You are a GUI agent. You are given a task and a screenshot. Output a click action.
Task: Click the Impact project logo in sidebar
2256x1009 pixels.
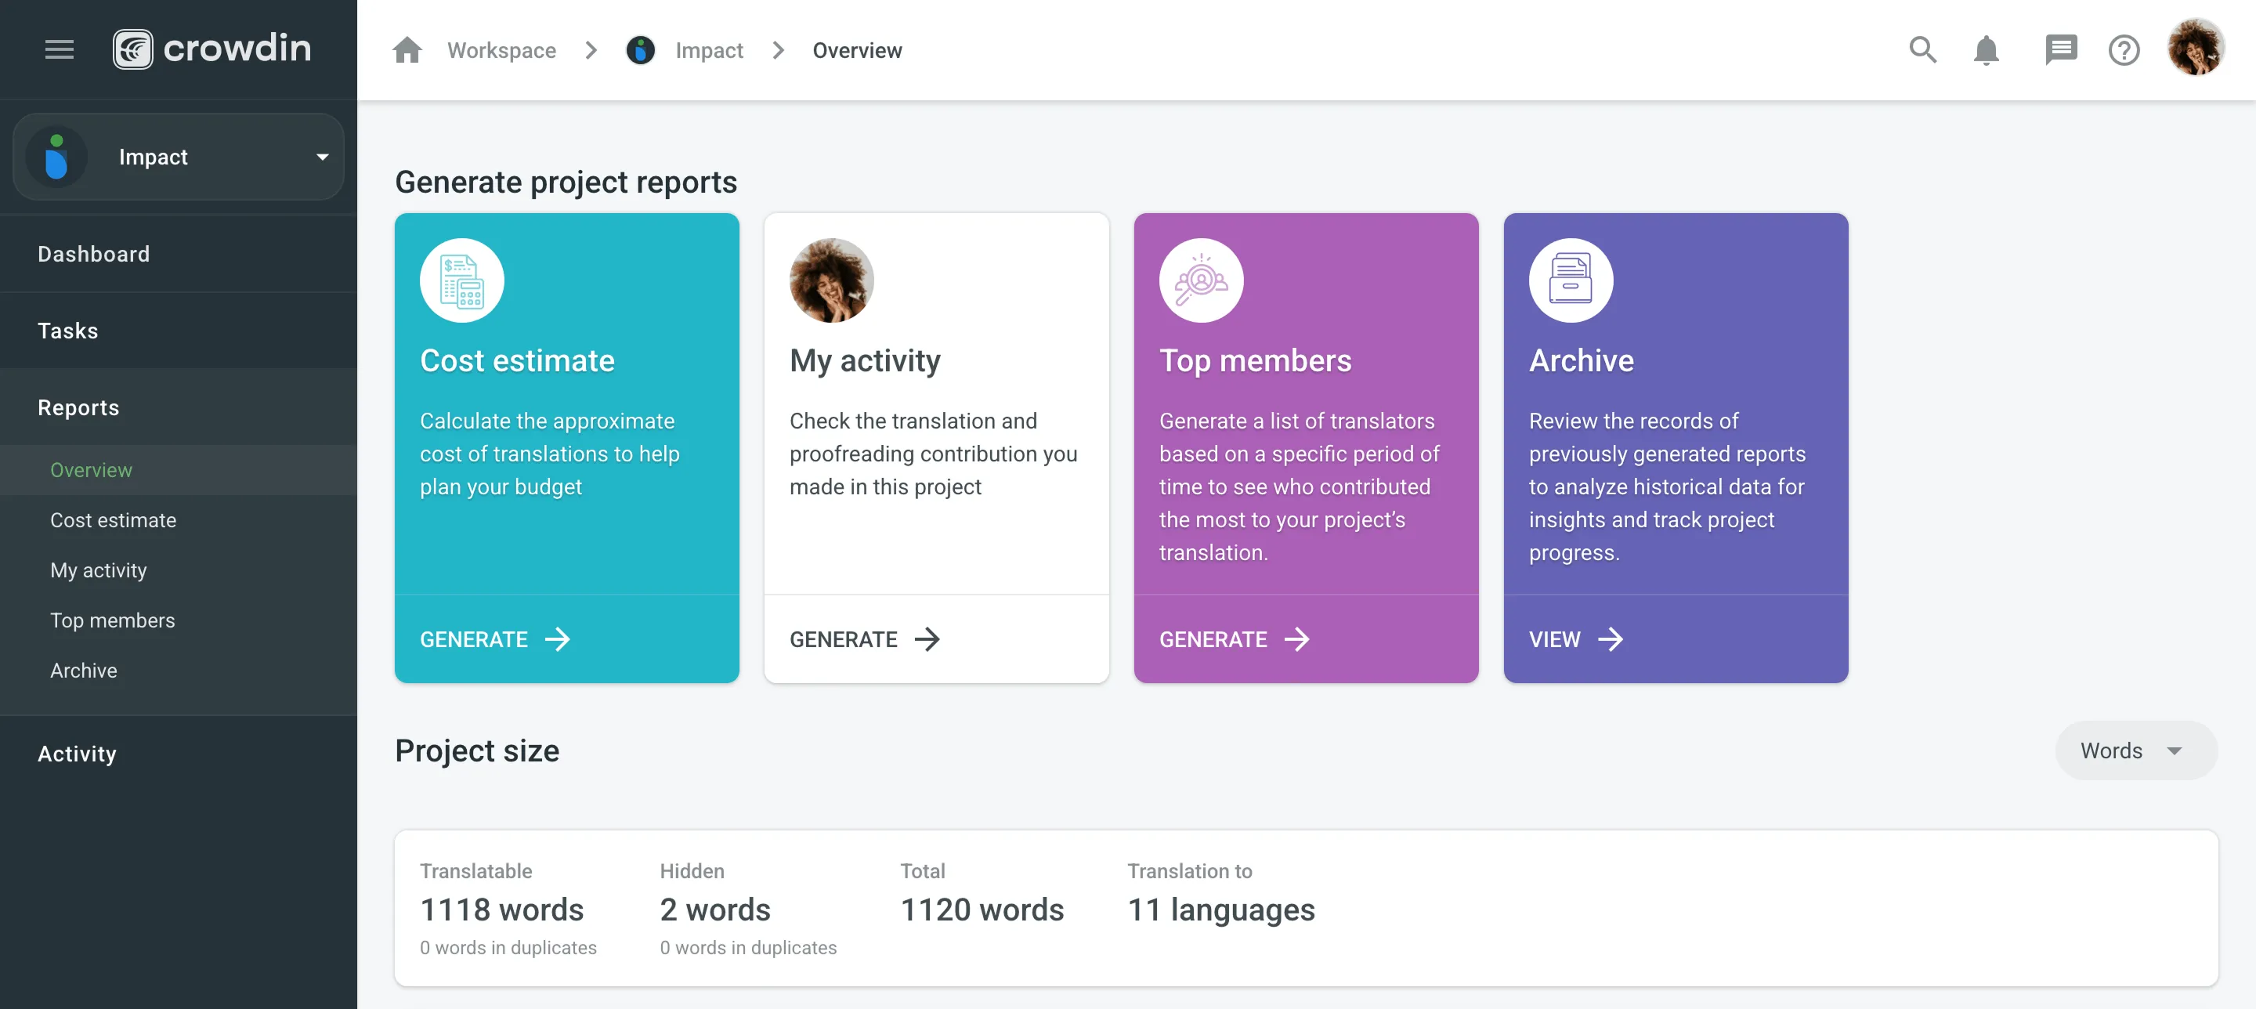click(x=57, y=157)
